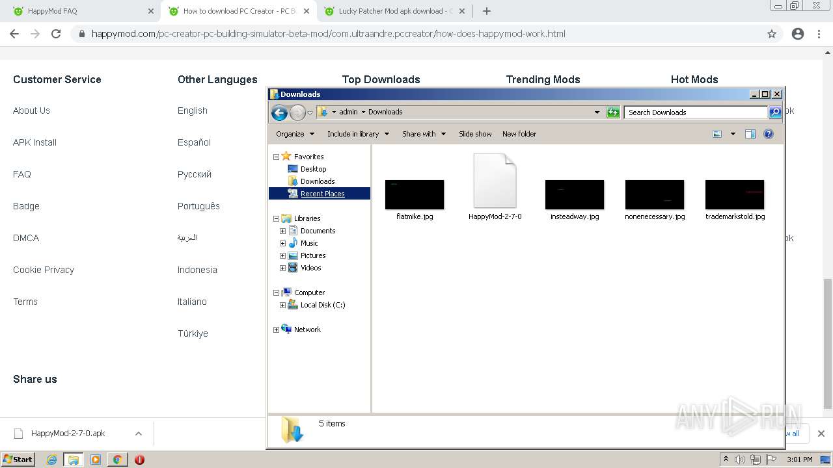Choose Español language link
Screen dimensions: 833x468
click(x=194, y=142)
